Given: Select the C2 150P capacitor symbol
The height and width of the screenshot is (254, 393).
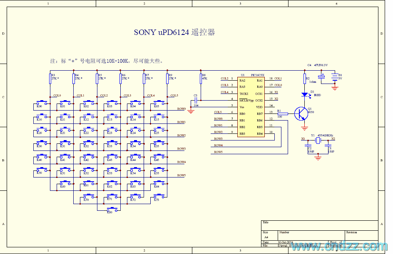Looking at the screenshot, I should click(x=308, y=145).
